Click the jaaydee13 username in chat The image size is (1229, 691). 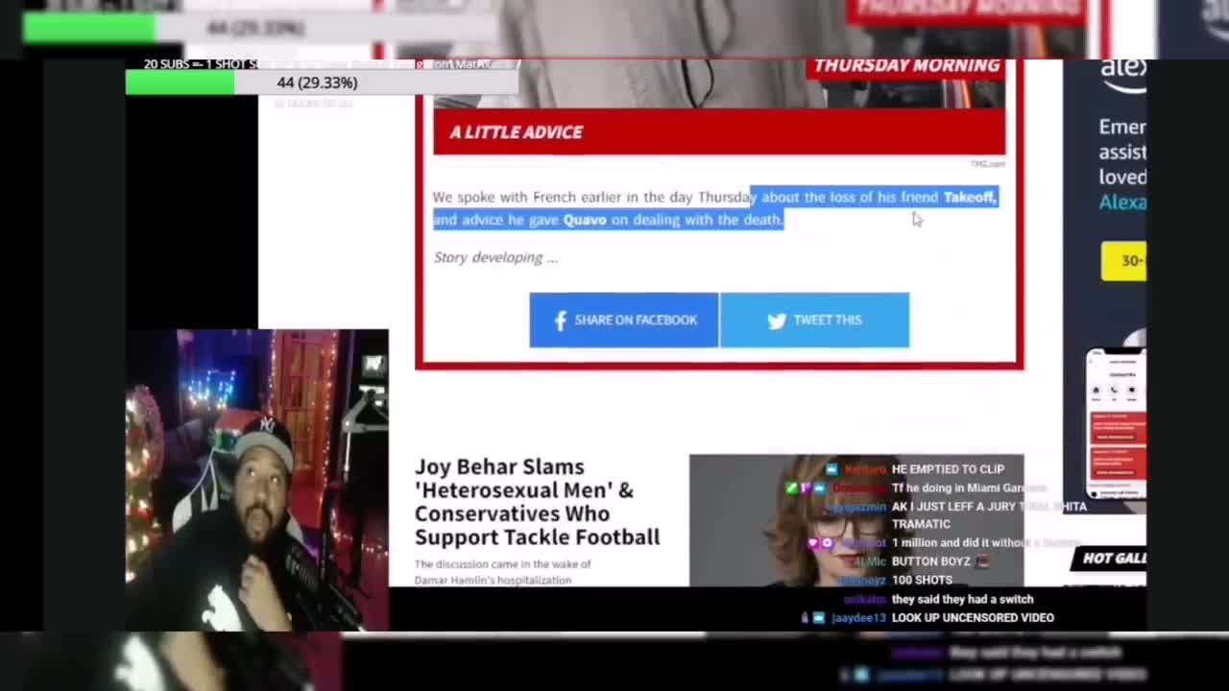858,618
